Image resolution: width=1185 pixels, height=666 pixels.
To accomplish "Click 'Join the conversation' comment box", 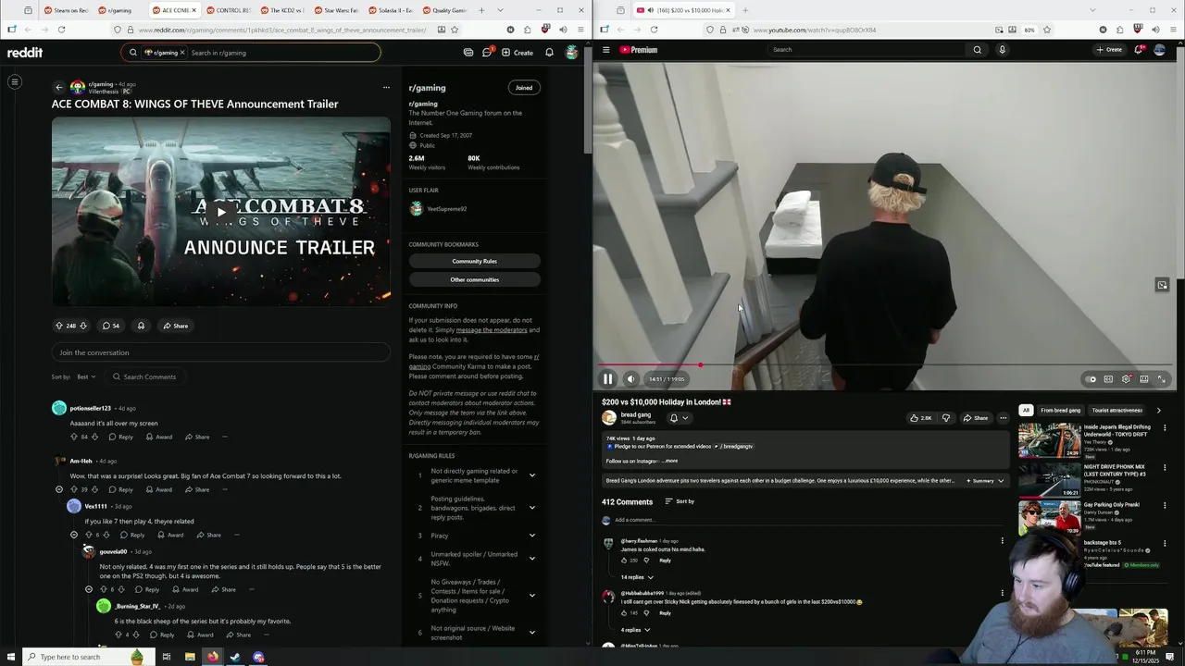I will tap(220, 352).
